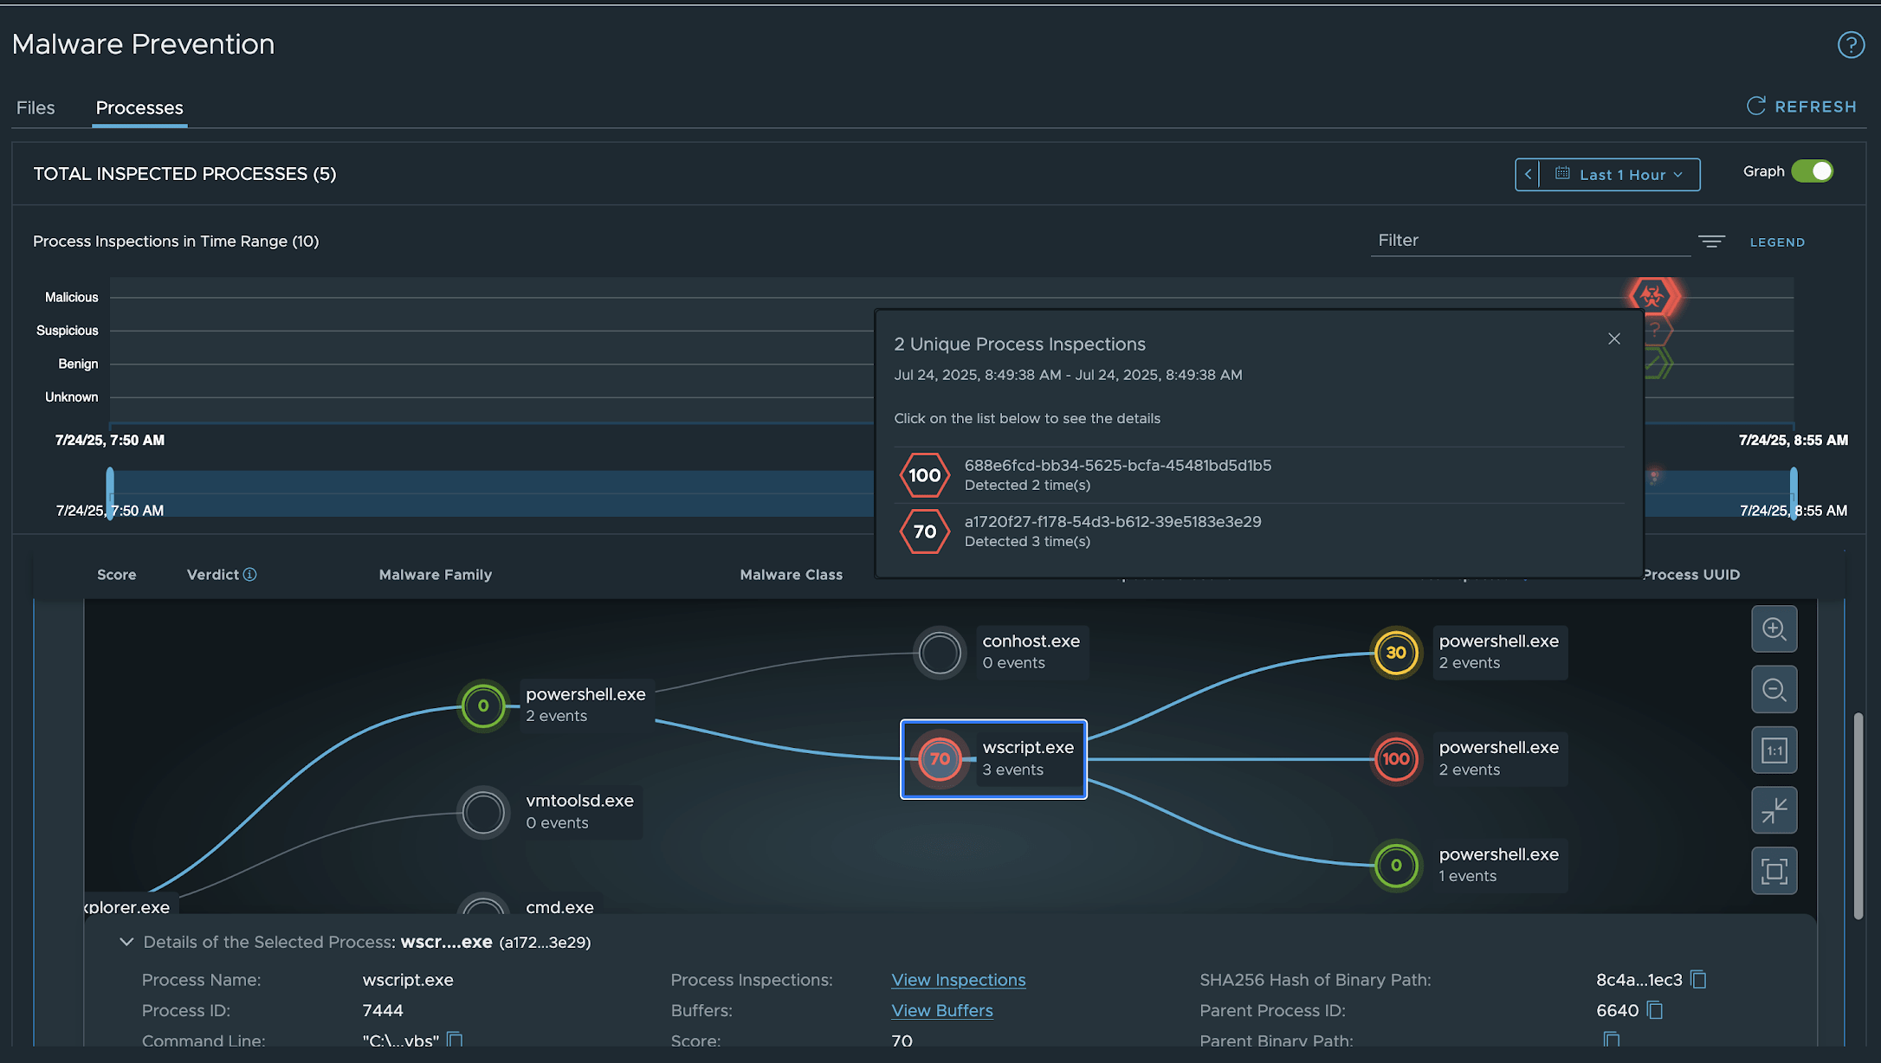Click the refresh icon next to REFRESH

click(x=1756, y=106)
